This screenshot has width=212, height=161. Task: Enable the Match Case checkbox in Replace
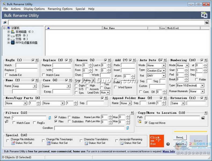(x=44, y=75)
